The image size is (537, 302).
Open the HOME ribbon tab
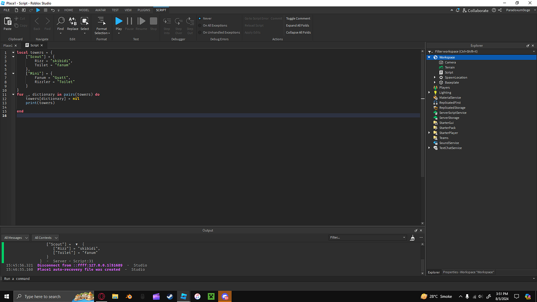coord(68,10)
